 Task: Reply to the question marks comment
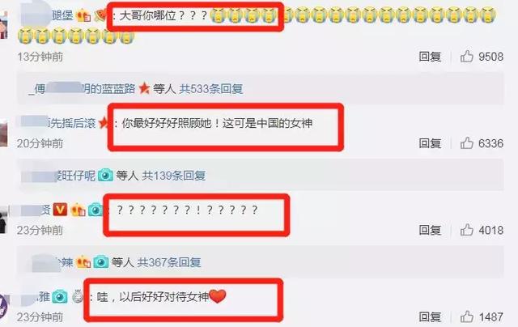click(430, 230)
